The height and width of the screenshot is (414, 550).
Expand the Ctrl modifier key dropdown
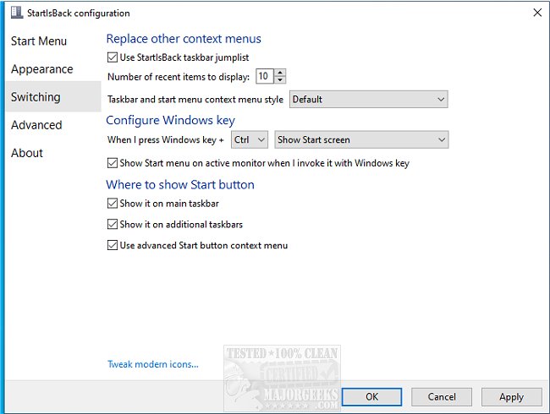(250, 139)
